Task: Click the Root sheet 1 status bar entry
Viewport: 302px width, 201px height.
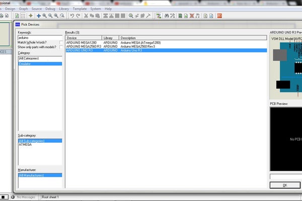Action: [x=50, y=197]
